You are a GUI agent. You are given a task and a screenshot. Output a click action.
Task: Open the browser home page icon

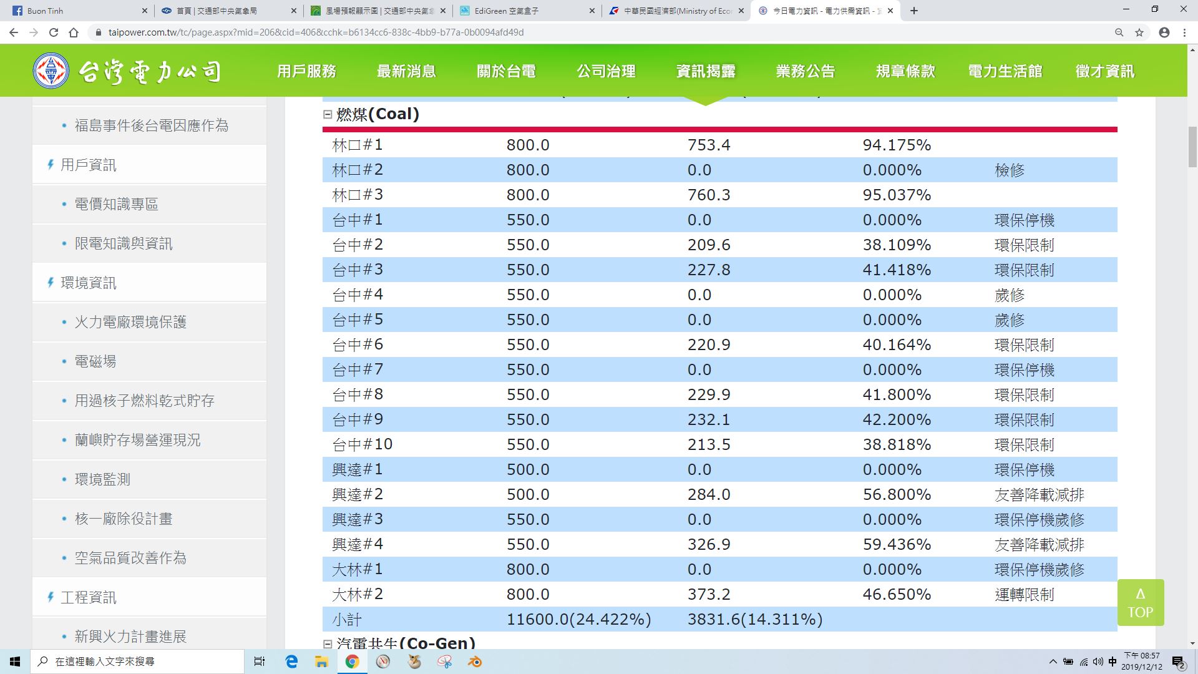74,32
